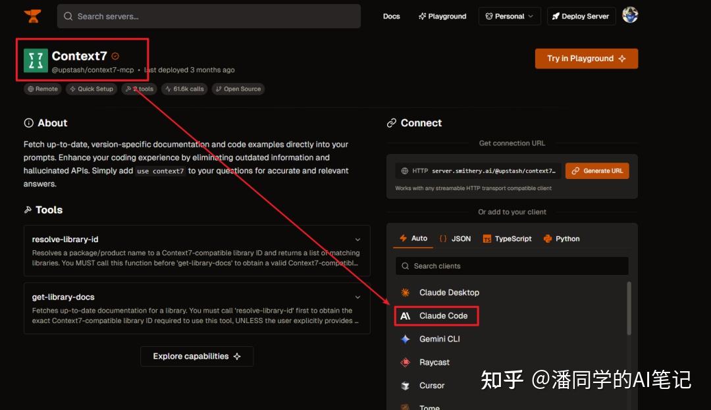The width and height of the screenshot is (711, 410).
Task: Click the Claude Code icon
Action: coord(406,316)
